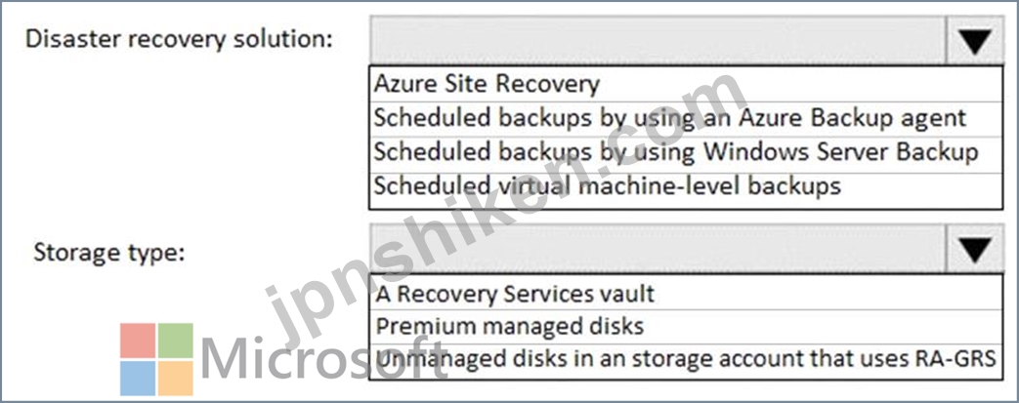Screen dimensions: 1019x403
Task: Choose A Recovery Services vault
Action: point(686,293)
